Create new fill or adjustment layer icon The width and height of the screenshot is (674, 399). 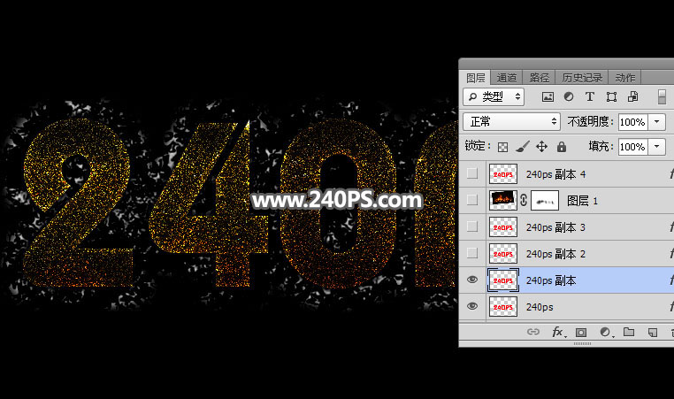click(606, 332)
